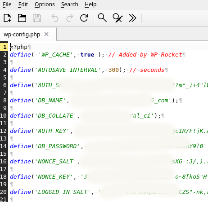This screenshot has height=202, width=208.
Task: Open Find and Replace tool
Action: [118, 18]
